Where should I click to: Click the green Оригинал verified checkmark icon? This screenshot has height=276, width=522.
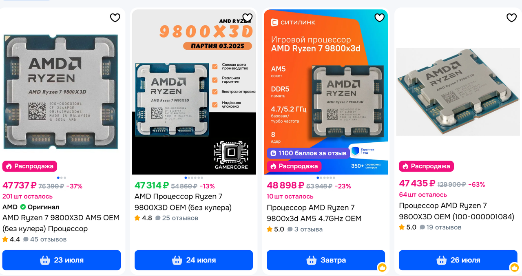pyautogui.click(x=23, y=207)
